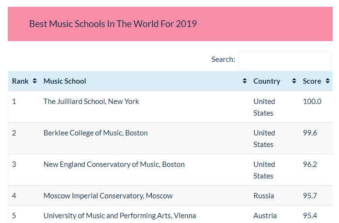This screenshot has height=223, width=339.
Task: Toggle the Music School column sort arrows
Action: click(244, 81)
